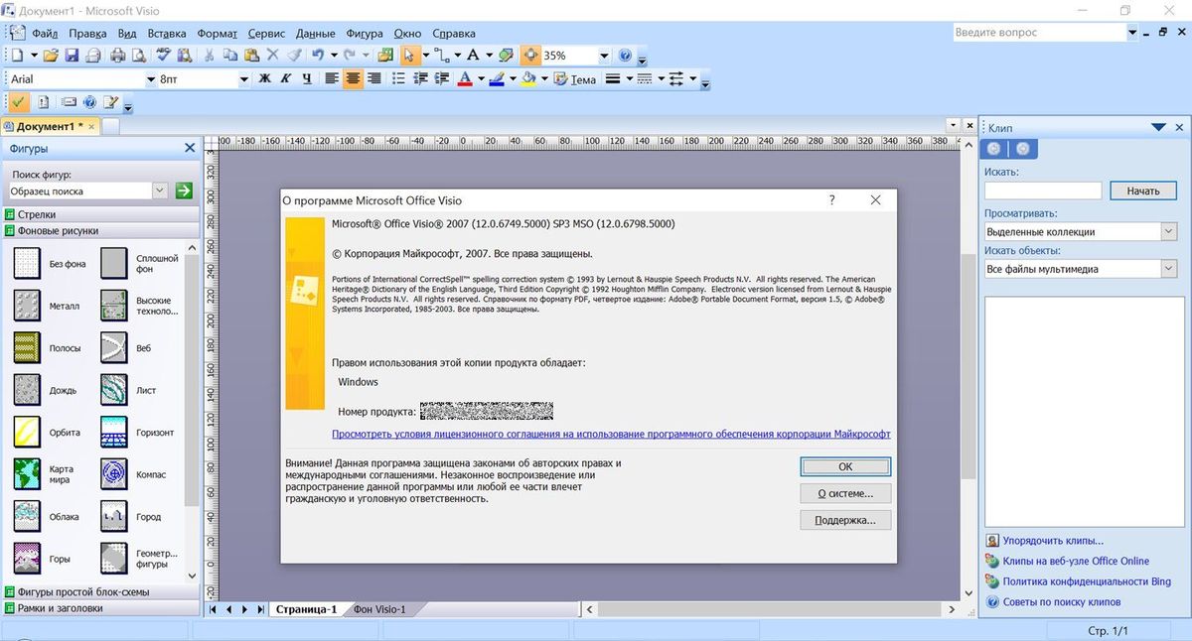1192x641 pixels.
Task: Click the line color pen icon
Action: (x=498, y=78)
